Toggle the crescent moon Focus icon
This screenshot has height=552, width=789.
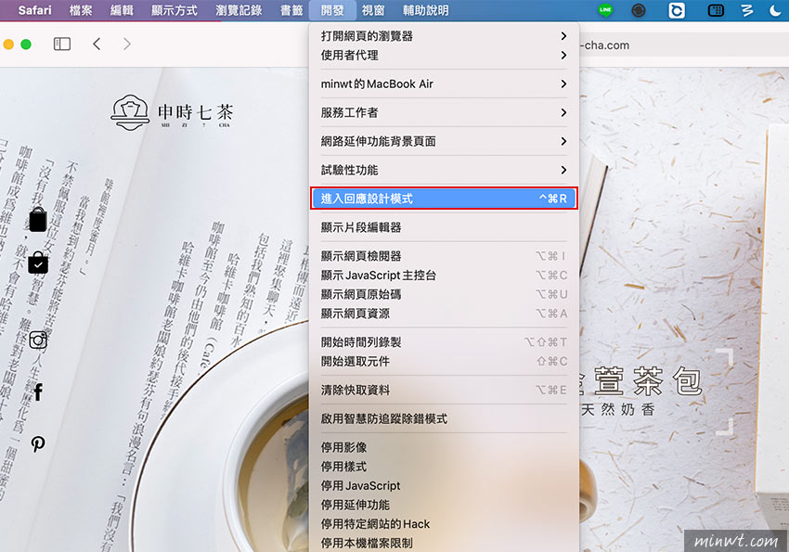pos(775,10)
